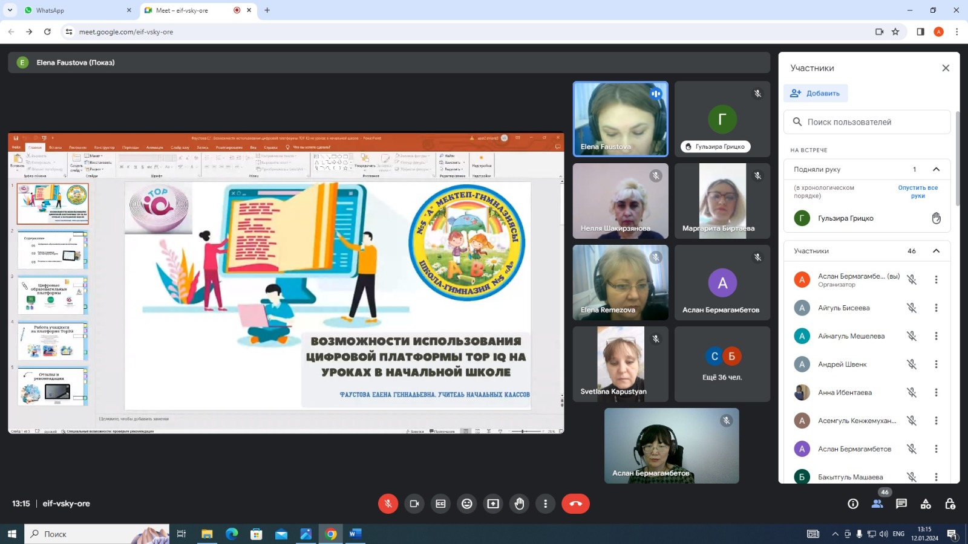
Task: Select Маргарита Биртаева's video tile
Action: click(722, 201)
